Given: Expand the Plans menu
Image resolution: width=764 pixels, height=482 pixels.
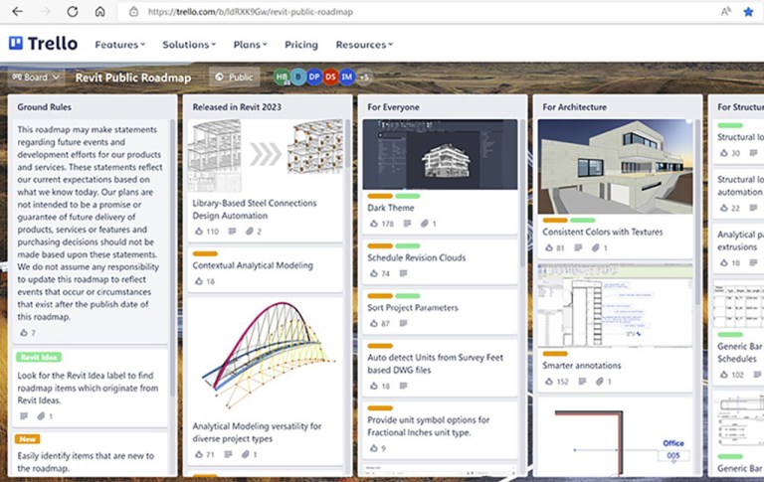Looking at the screenshot, I should click(250, 45).
